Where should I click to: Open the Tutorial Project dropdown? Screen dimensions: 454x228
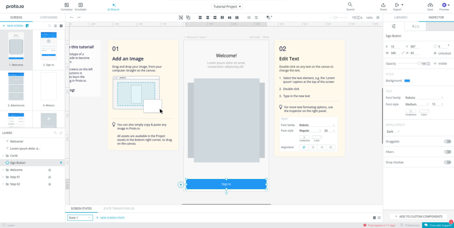[227, 7]
